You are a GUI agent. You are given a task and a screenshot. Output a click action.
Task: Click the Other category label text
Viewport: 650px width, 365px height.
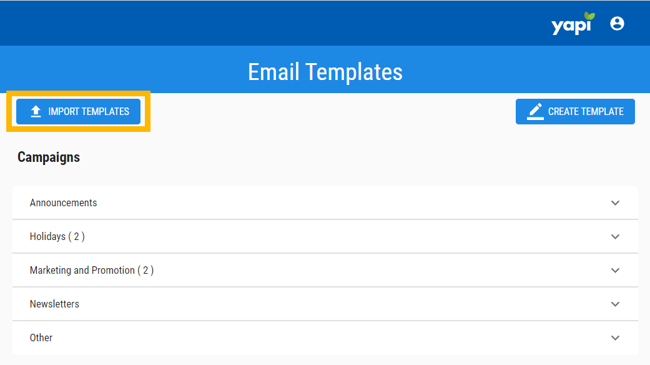(x=41, y=338)
